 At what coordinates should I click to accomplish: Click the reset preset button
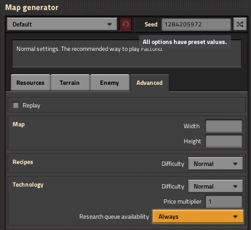(125, 25)
